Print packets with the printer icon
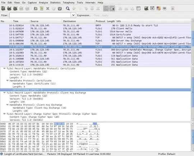194x156 pixels. 60,8
